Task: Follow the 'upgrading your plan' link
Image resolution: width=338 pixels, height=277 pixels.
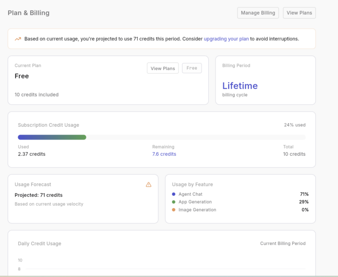Action: coord(226,39)
